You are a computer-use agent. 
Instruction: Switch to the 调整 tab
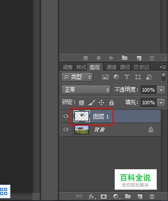click(68, 67)
